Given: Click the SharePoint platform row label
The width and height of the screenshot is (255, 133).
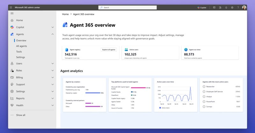Looking at the screenshot, I should click(x=115, y=95).
